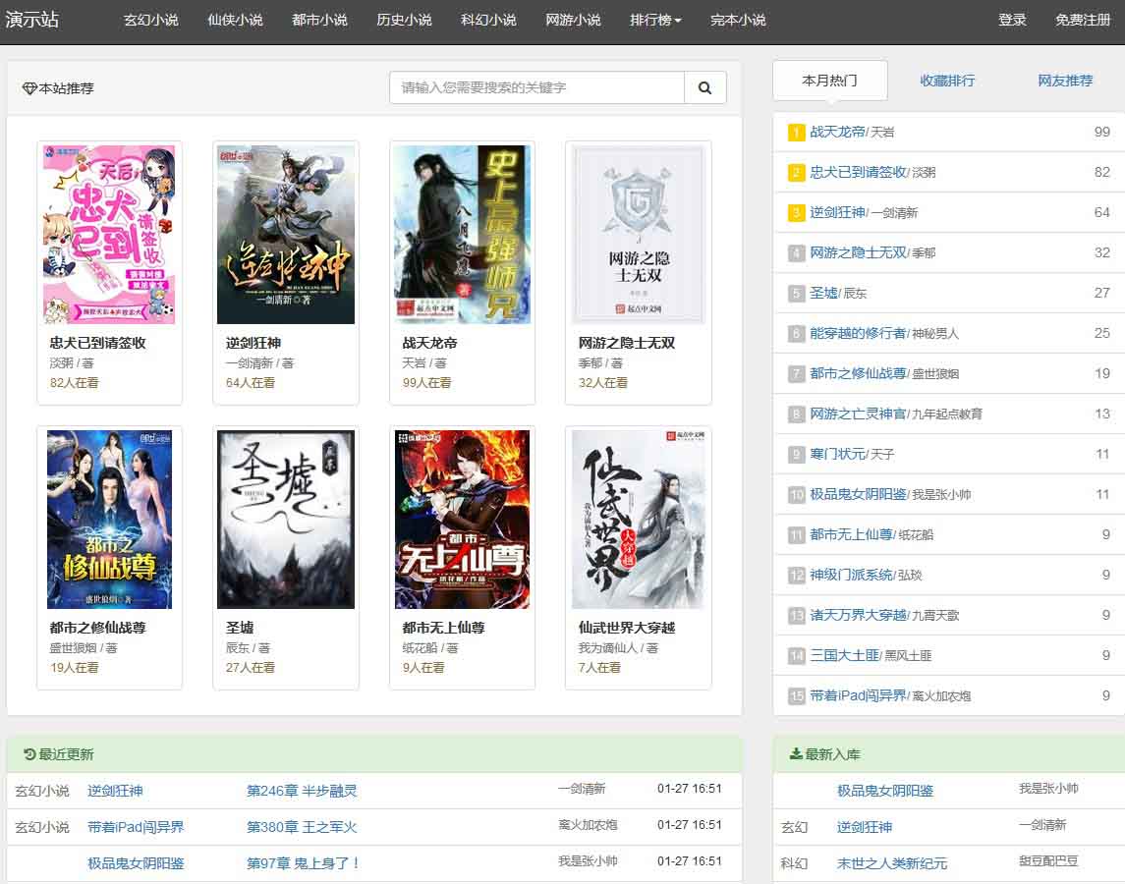Click the keyword search input field
The image size is (1125, 884).
536,87
